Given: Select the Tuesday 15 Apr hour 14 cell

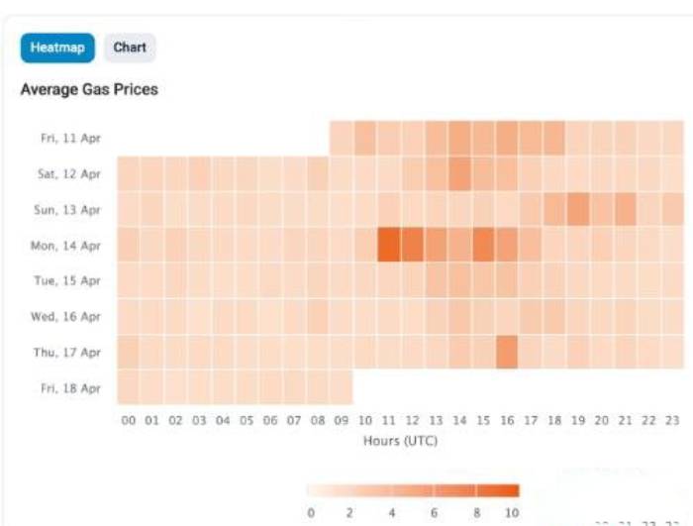Looking at the screenshot, I should coord(460,280).
